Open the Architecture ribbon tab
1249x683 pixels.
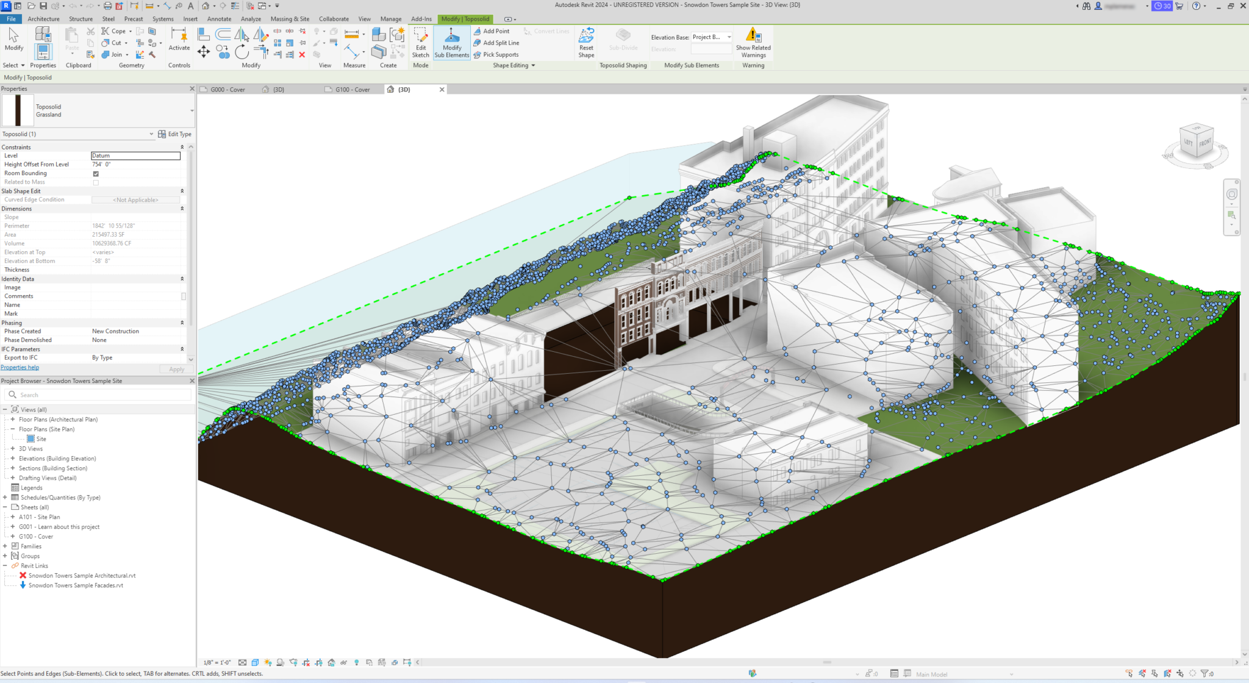tap(43, 18)
